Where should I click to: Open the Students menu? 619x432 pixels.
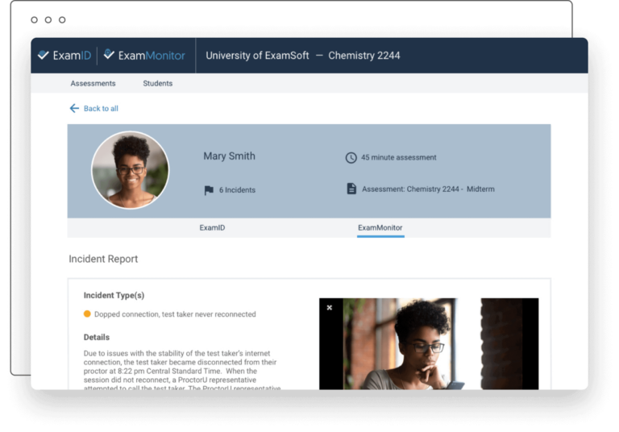[157, 83]
